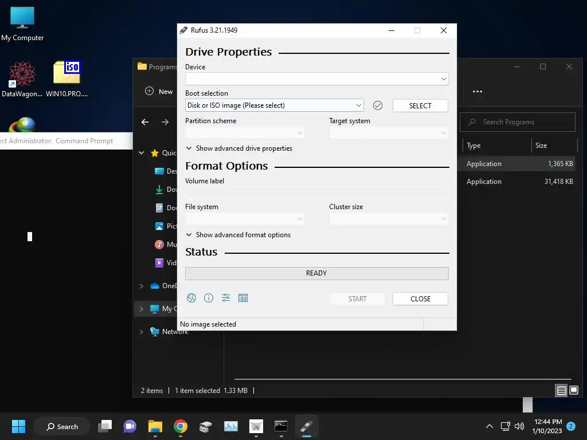The height and width of the screenshot is (440, 587).
Task: Click the CLOSE button in Rufus
Action: click(420, 298)
